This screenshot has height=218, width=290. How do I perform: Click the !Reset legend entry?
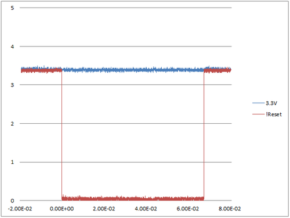[267, 115]
